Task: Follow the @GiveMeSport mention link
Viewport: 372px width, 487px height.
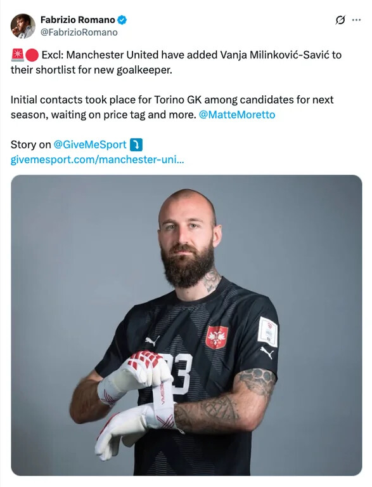Action: 90,144
